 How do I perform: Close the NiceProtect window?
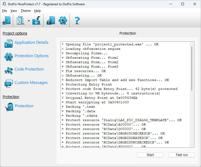click(195, 4)
